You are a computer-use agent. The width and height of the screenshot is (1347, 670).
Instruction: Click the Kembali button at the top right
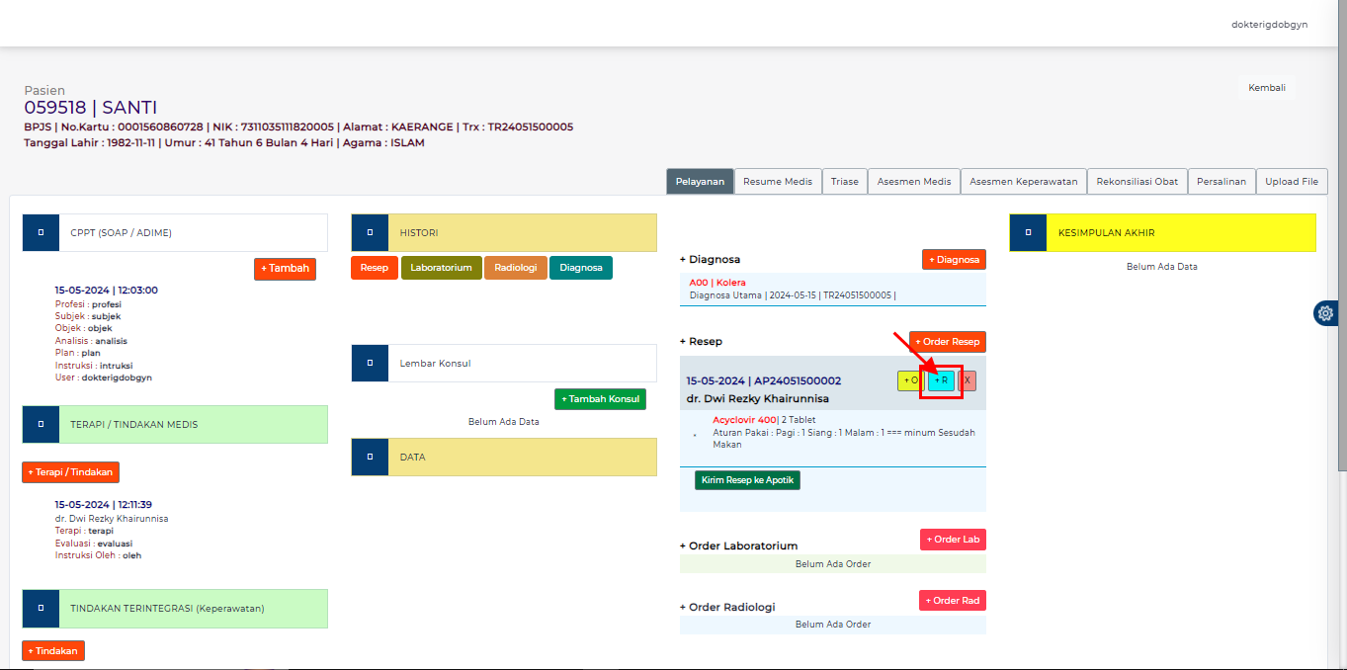[x=1266, y=87]
